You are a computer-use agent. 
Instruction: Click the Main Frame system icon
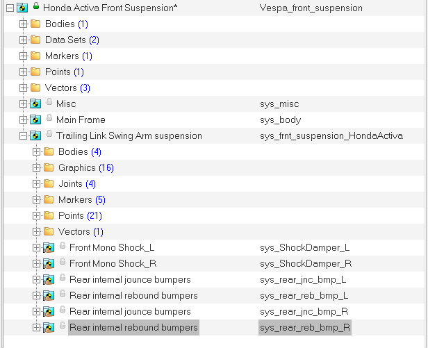pyautogui.click(x=35, y=120)
